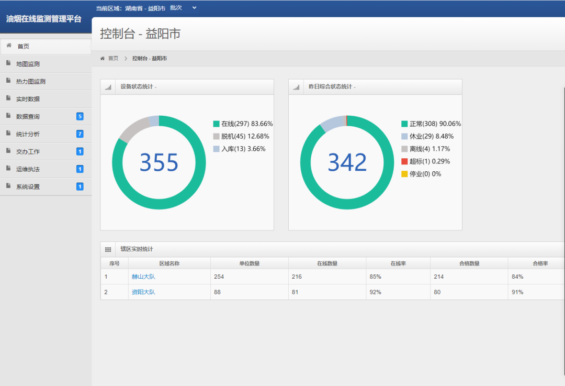Toggle the 正常(308) legend entry
The height and width of the screenshot is (386, 565).
pyautogui.click(x=431, y=124)
